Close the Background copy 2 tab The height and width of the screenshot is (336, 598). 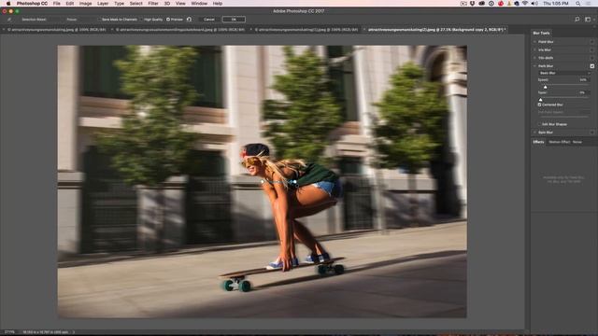[364, 29]
